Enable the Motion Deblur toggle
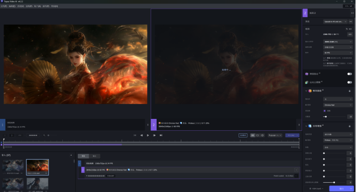This screenshot has height=192, width=356. coord(350,82)
